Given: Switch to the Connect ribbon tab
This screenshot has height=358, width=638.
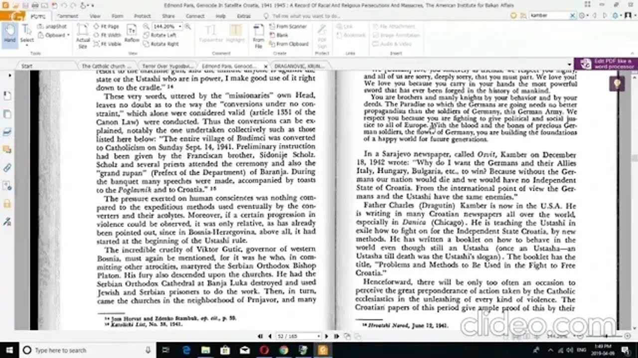Looking at the screenshot, I should click(195, 16).
